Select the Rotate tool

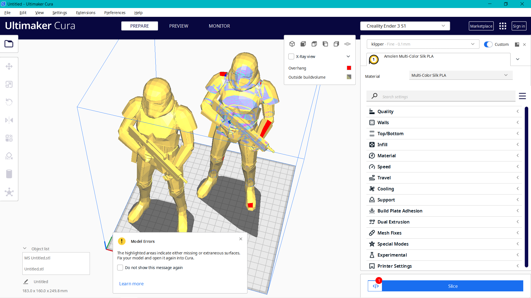(9, 102)
